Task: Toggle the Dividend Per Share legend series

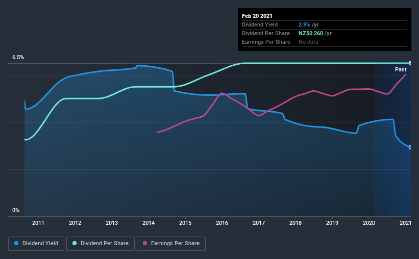Action: click(x=101, y=244)
